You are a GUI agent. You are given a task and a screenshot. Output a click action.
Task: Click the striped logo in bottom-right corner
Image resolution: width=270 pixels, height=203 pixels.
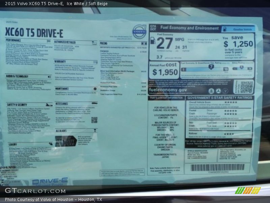click(x=248, y=190)
